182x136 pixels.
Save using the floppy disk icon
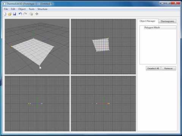[x=14, y=14]
